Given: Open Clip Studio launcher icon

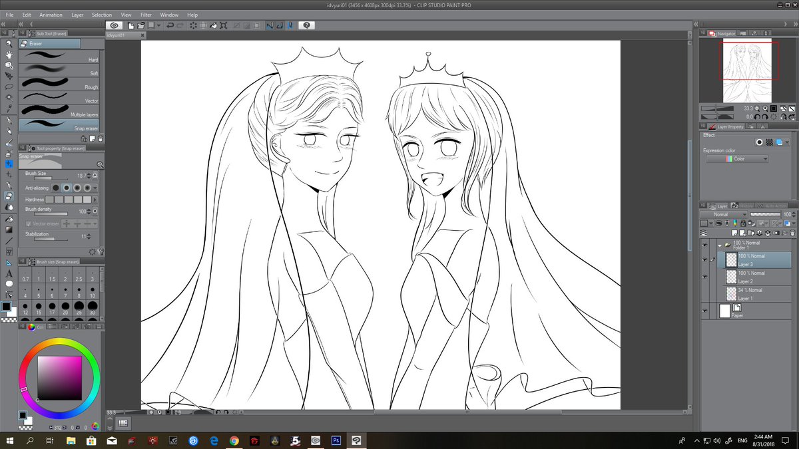Looking at the screenshot, I should tap(115, 25).
